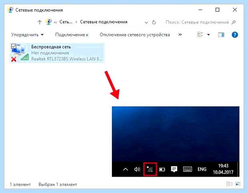Select the Беспроводная сеть adapter icon
The height and width of the screenshot is (193, 248).
(x=20, y=53)
